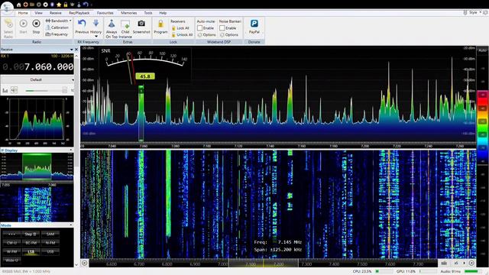Select SAM mode
The height and width of the screenshot is (275, 489).
[x=50, y=234]
